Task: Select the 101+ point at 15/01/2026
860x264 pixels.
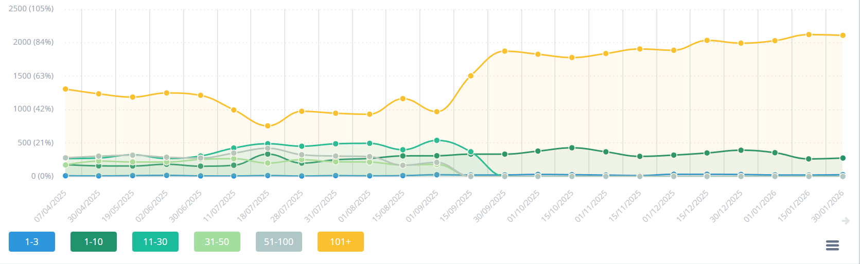Action: (809, 34)
